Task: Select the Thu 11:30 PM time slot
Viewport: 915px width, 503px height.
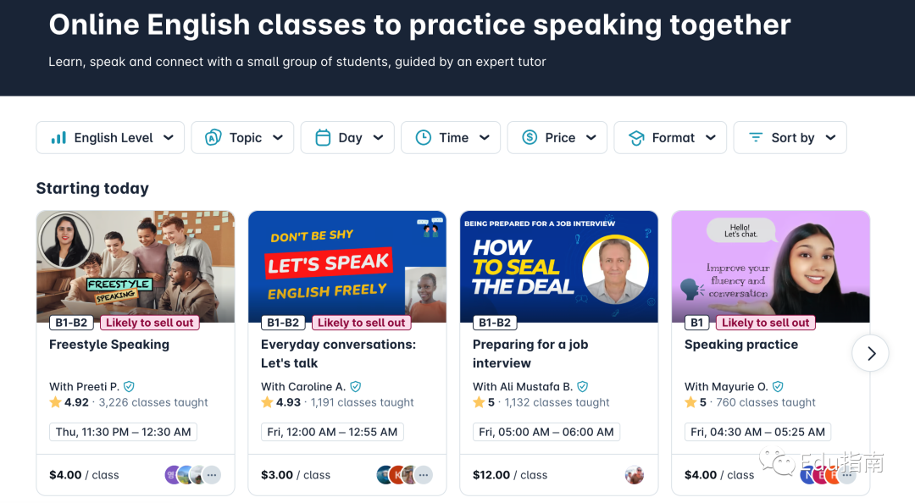Action: [x=124, y=432]
